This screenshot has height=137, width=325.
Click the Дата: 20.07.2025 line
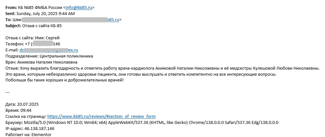(22, 104)
